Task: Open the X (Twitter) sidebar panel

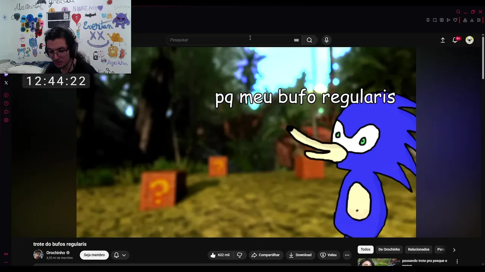Action: (6, 83)
